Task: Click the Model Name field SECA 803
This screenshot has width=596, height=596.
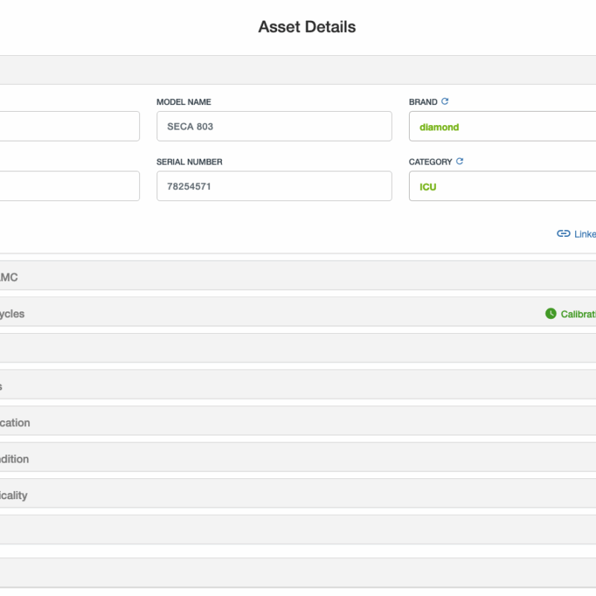Action: [x=274, y=126]
